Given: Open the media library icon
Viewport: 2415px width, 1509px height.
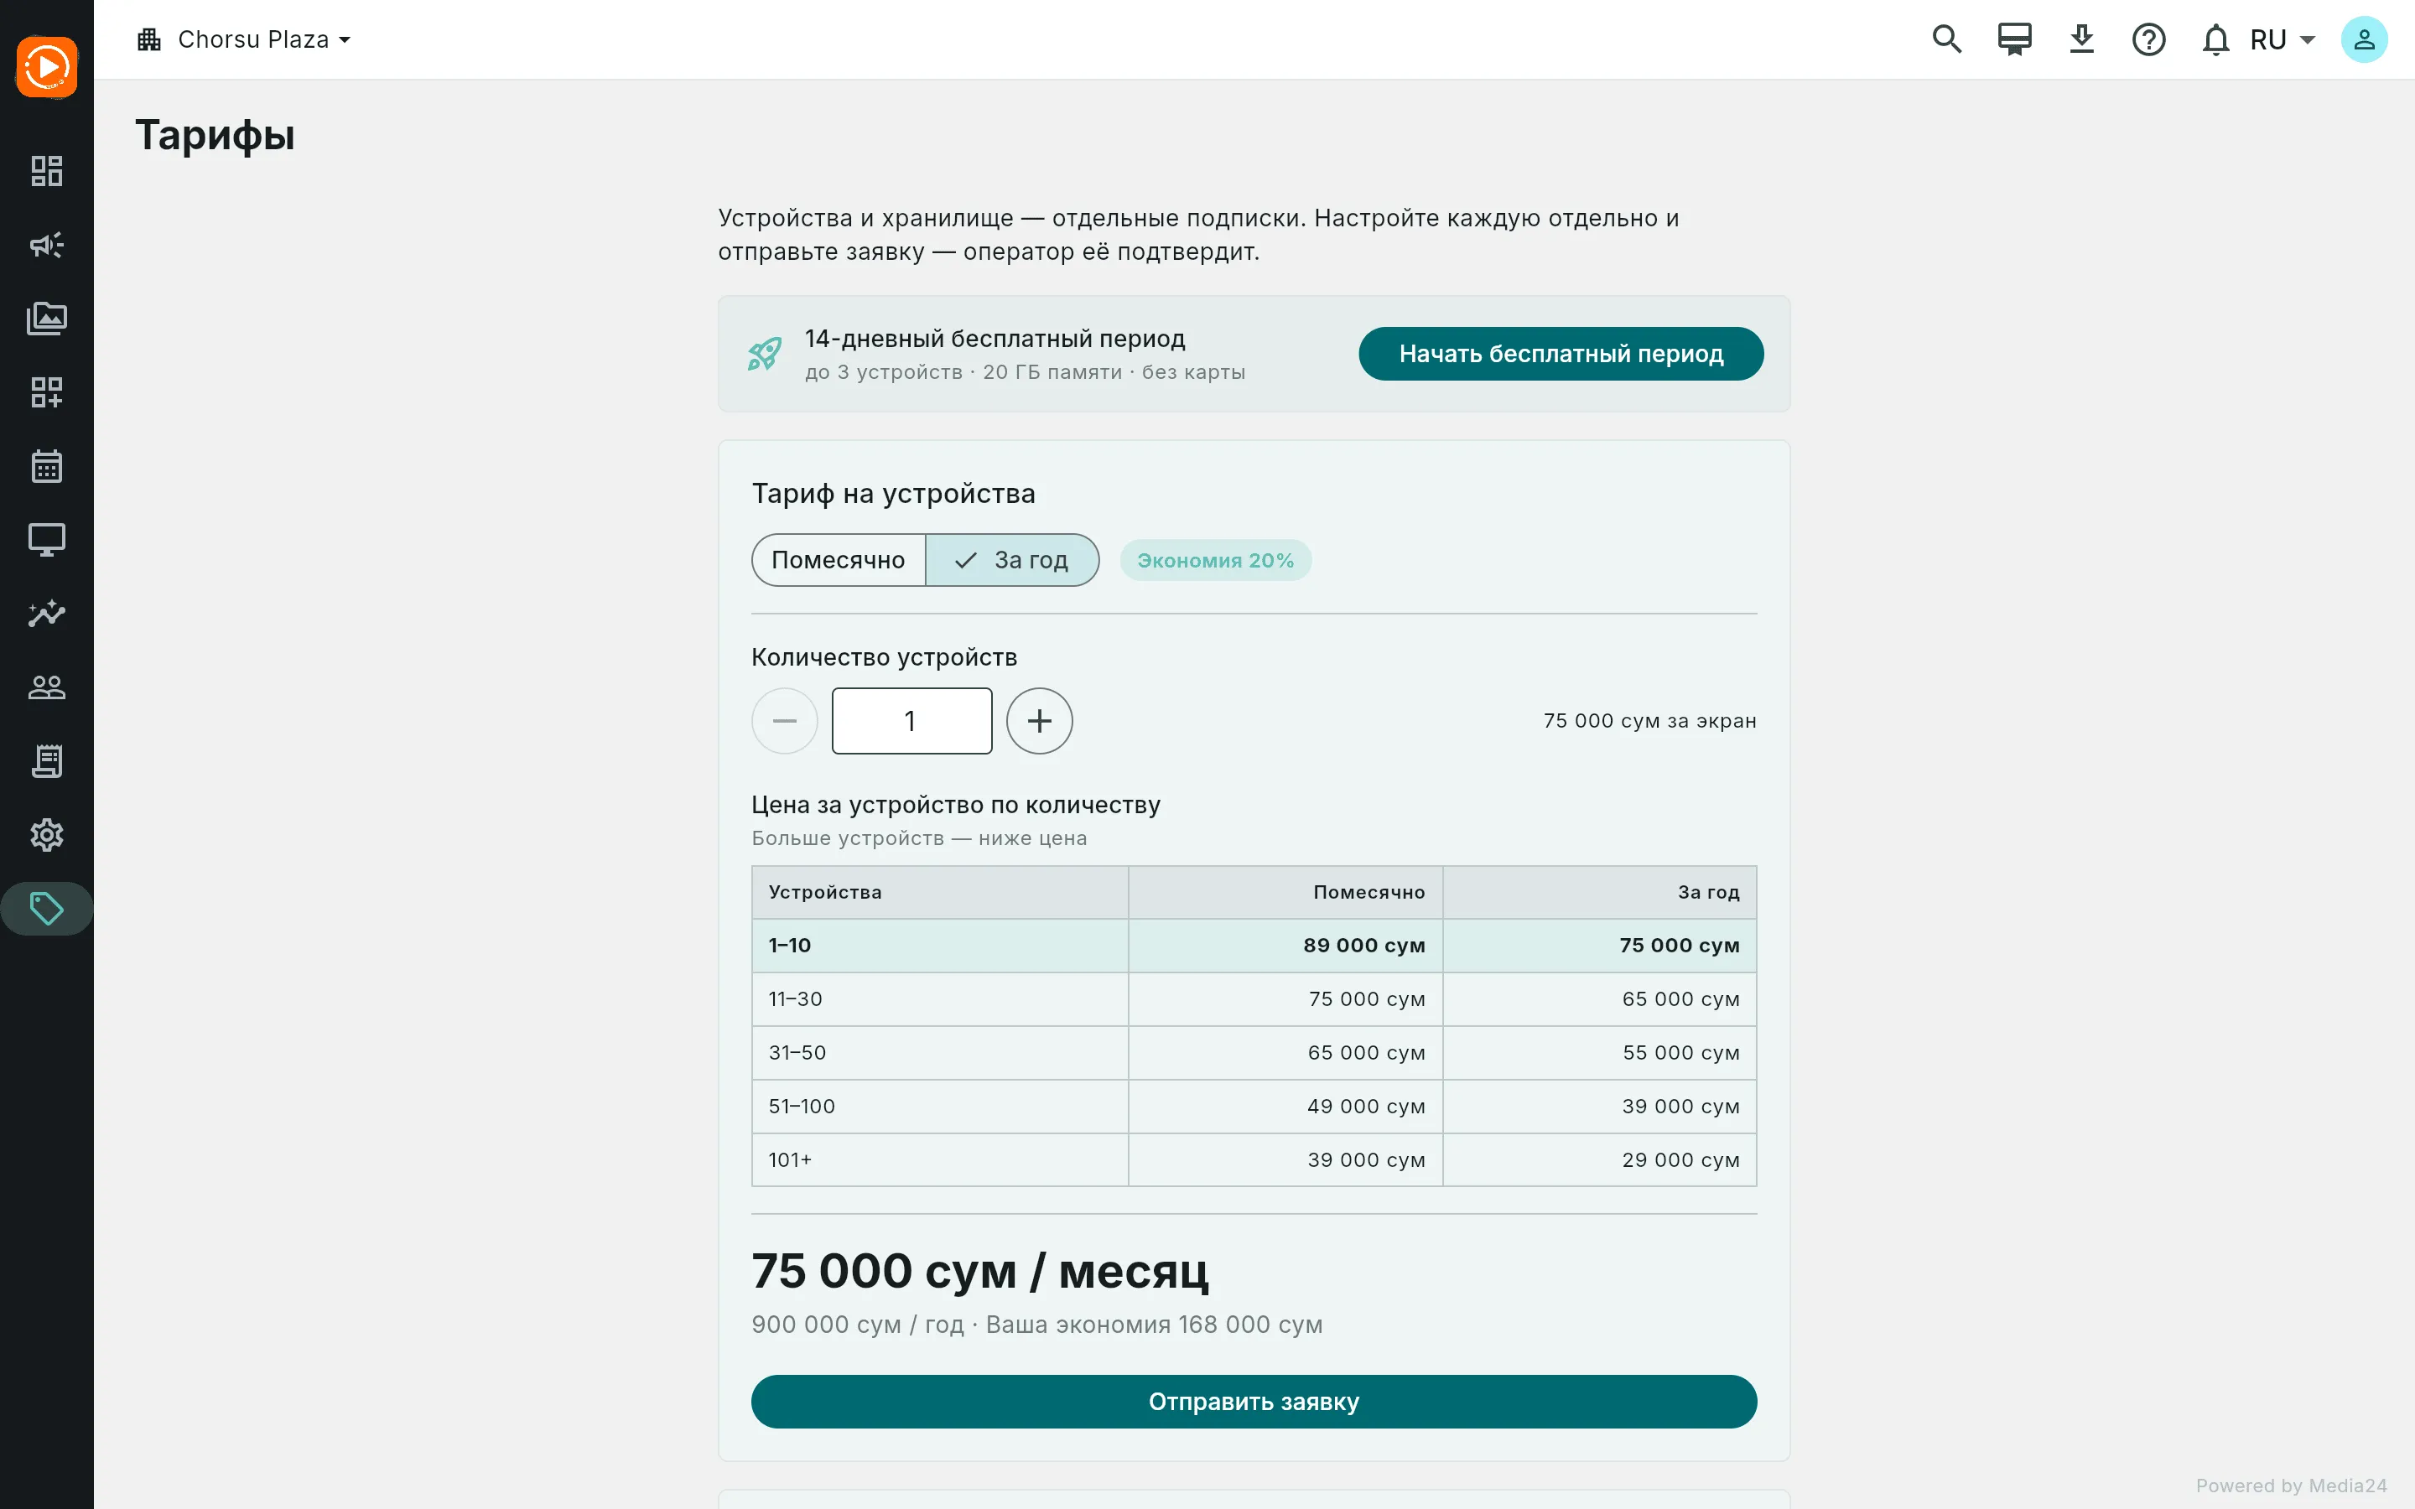Looking at the screenshot, I should coord(47,319).
